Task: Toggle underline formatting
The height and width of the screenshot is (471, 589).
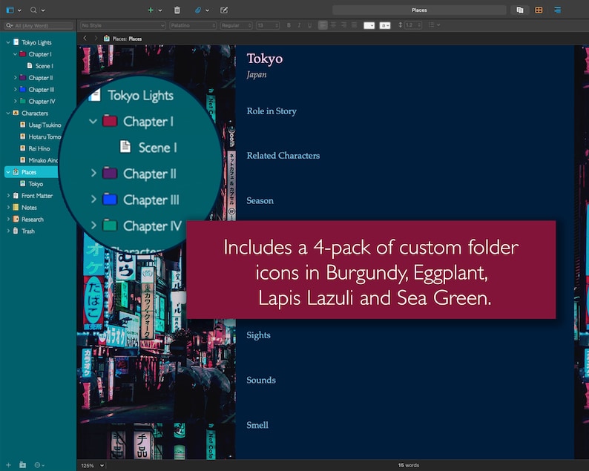Action: (309, 25)
